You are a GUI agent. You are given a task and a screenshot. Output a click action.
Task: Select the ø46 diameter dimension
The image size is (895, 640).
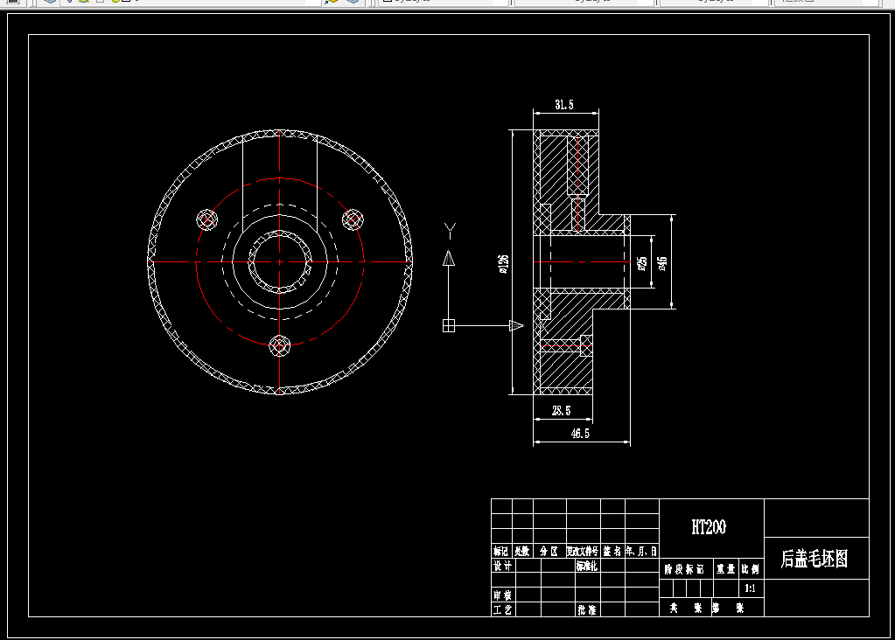click(662, 263)
